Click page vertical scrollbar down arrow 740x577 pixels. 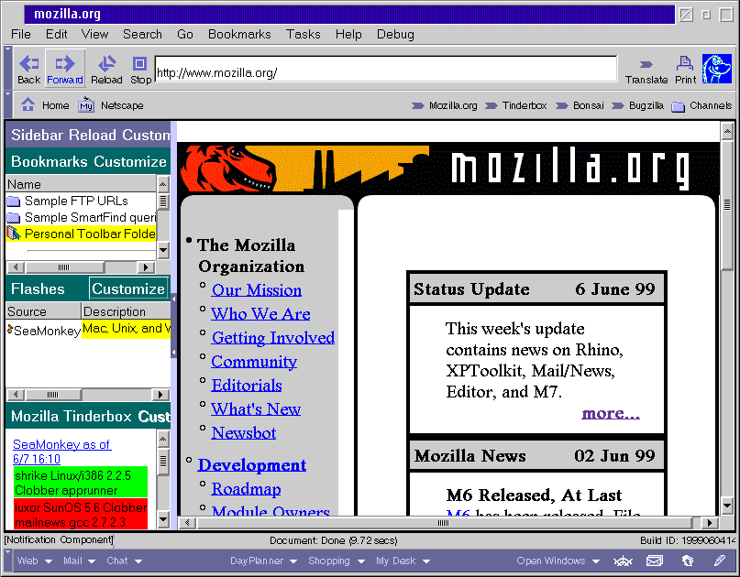pyautogui.click(x=727, y=506)
